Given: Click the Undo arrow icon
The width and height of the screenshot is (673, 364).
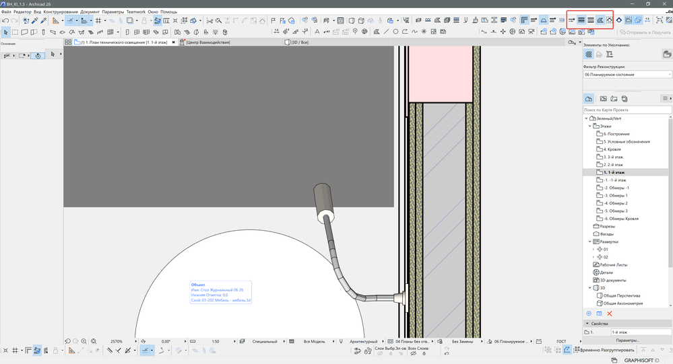Looking at the screenshot, I should tap(6, 21).
